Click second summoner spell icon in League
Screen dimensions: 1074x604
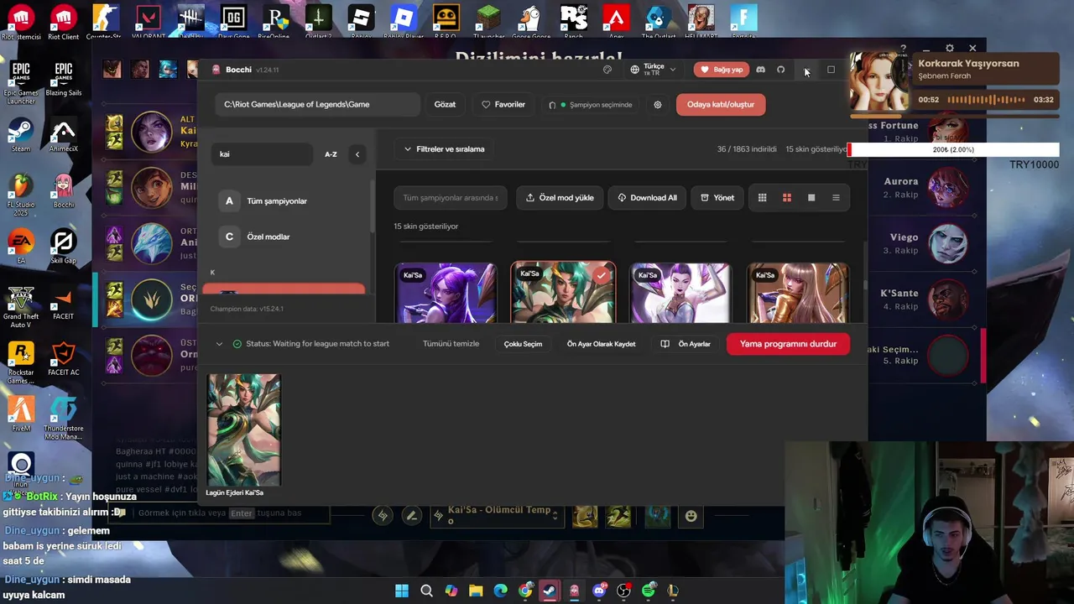(x=618, y=516)
